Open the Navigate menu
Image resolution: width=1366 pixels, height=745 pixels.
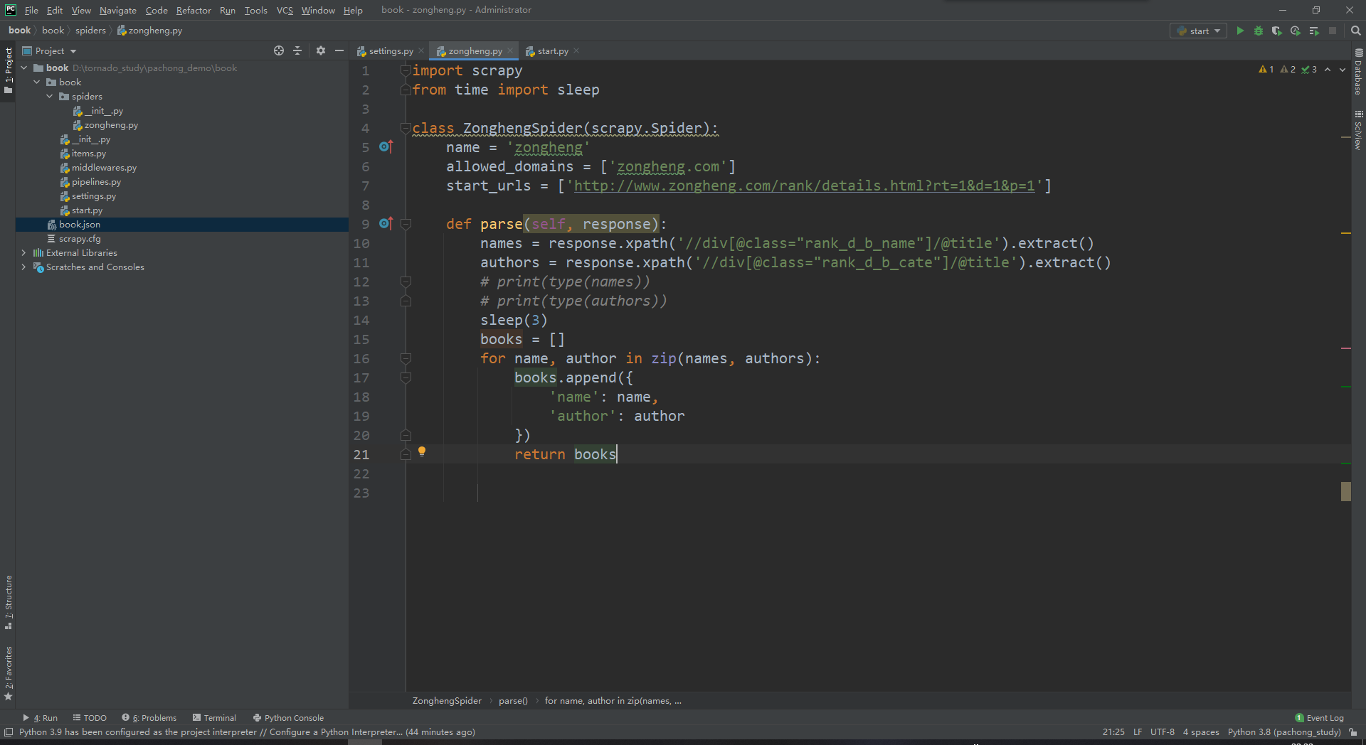coord(118,10)
